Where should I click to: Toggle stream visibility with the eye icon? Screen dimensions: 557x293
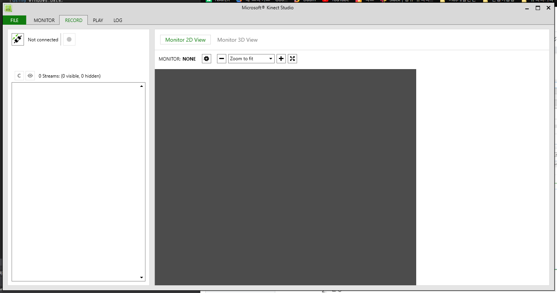click(x=30, y=76)
